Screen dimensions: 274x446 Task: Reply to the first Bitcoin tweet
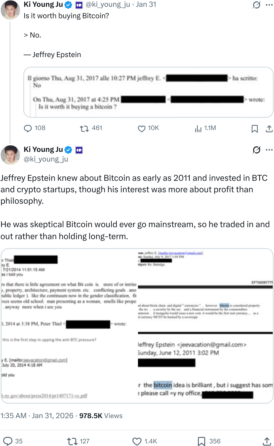[28, 128]
